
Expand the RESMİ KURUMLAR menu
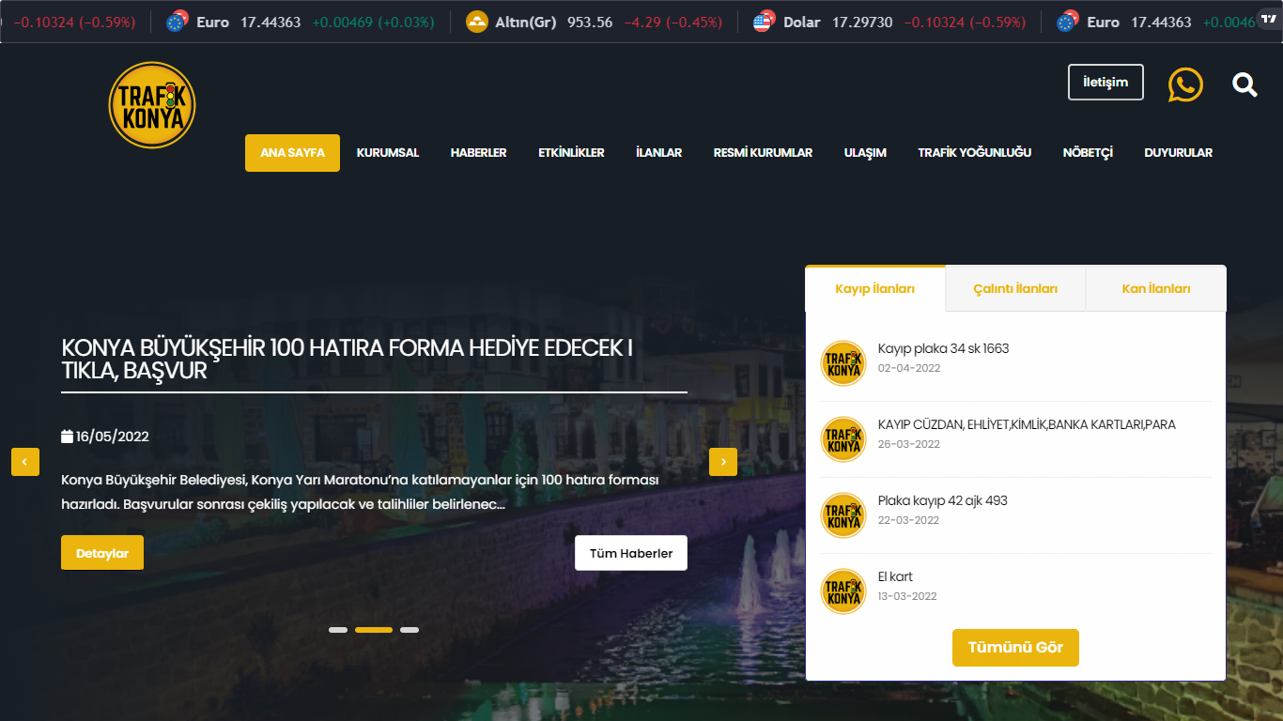pos(763,153)
